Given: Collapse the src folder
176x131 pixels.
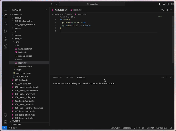Looking at the screenshot, I should [29, 42].
